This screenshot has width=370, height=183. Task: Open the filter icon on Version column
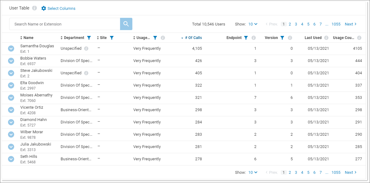tap(281, 37)
